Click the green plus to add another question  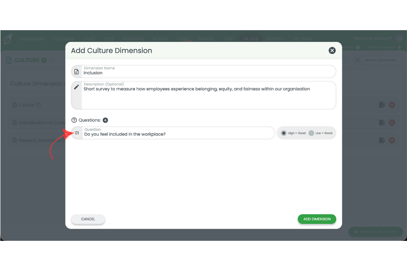point(105,120)
